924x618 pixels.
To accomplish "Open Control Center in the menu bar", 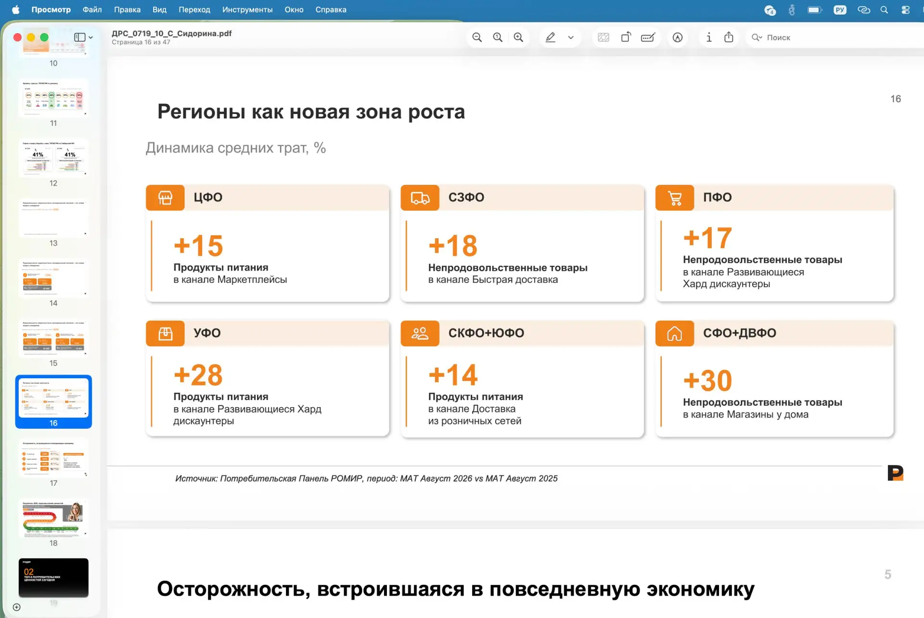I will 905,10.
